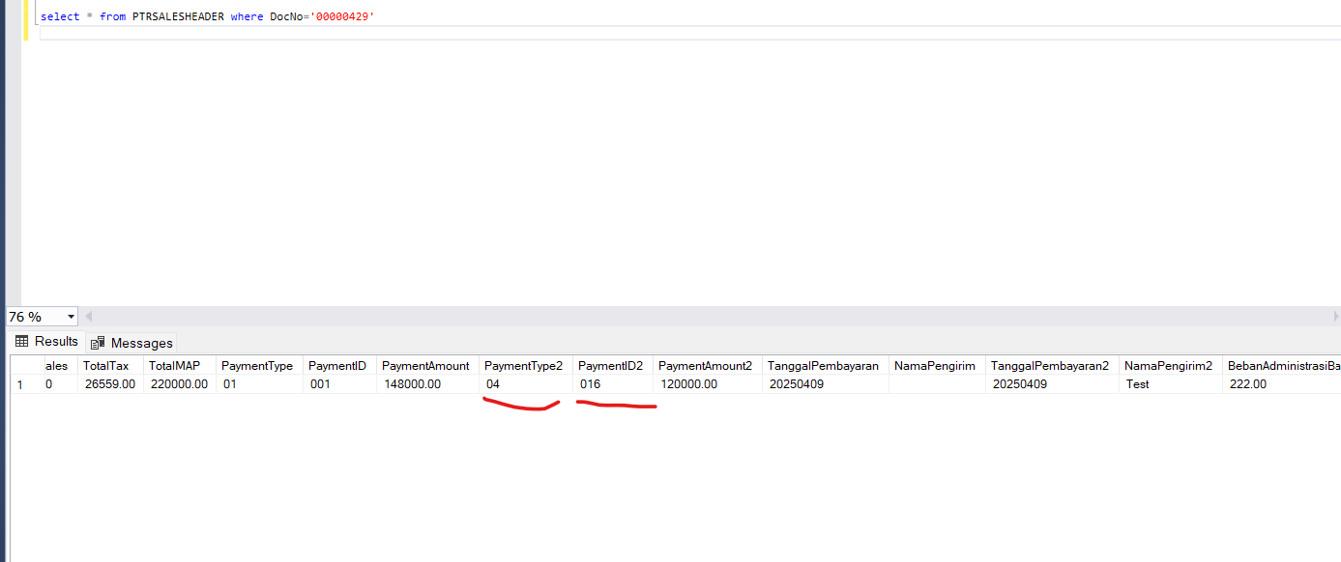Click the TotalTax column header
This screenshot has height=562, width=1341.
tap(110, 366)
